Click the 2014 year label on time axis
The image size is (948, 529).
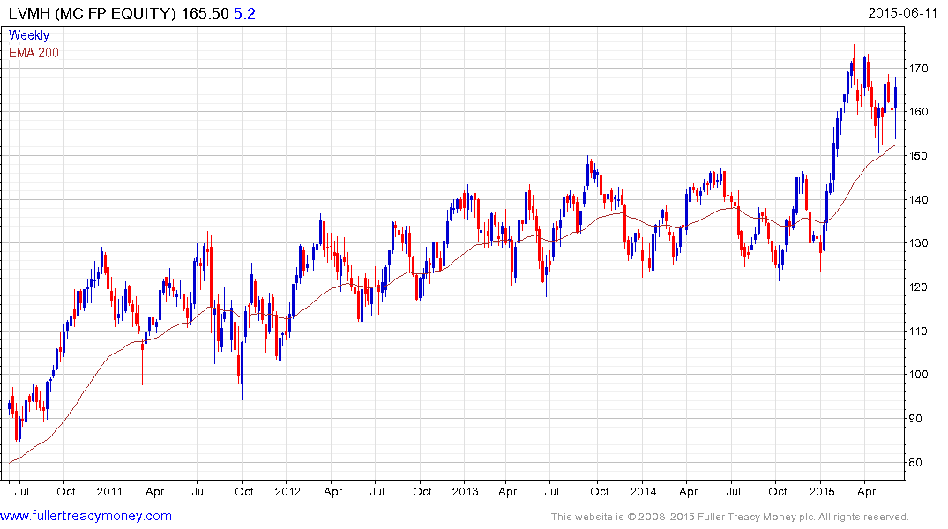(643, 491)
